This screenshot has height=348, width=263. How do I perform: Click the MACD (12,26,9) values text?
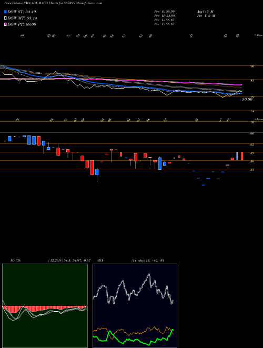click(x=69, y=260)
